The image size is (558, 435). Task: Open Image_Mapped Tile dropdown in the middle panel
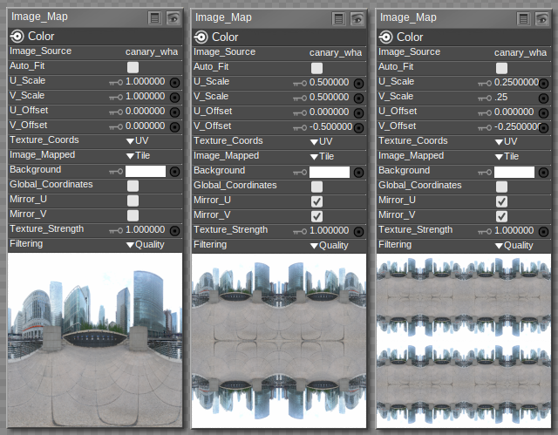[x=322, y=157]
